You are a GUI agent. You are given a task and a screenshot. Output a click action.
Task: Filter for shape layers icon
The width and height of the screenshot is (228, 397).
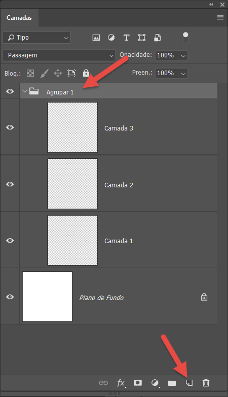click(142, 38)
